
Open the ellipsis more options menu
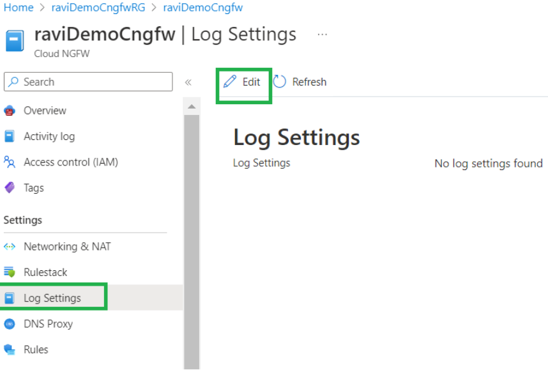tap(322, 35)
